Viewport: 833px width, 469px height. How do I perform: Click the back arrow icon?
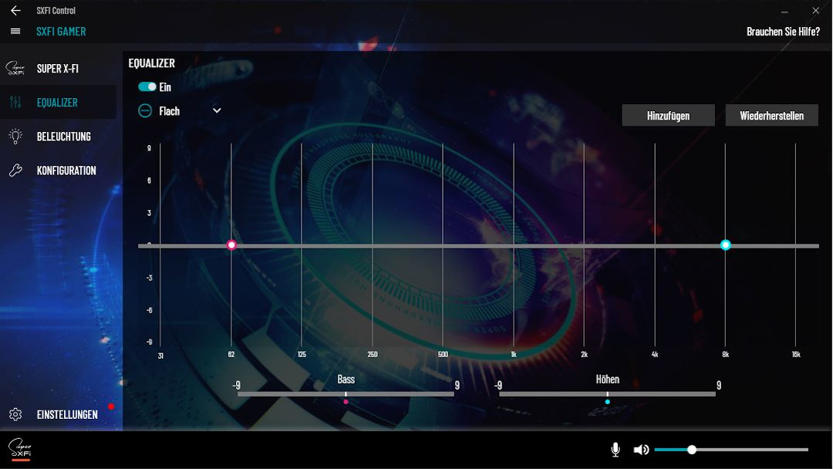pyautogui.click(x=15, y=11)
